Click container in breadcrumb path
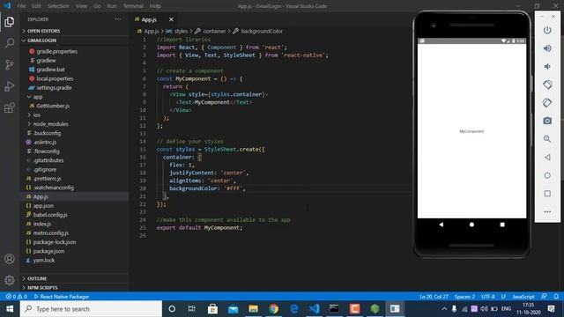Screen dimensions: 564x317 click(214, 32)
